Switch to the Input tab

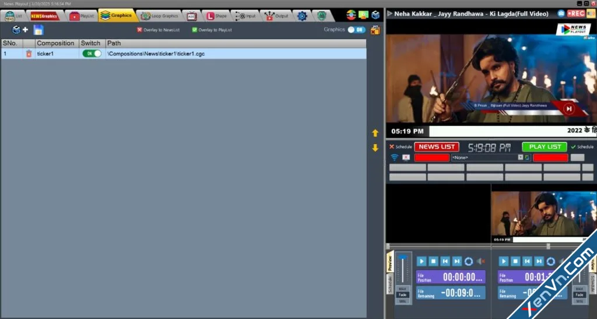tap(245, 16)
